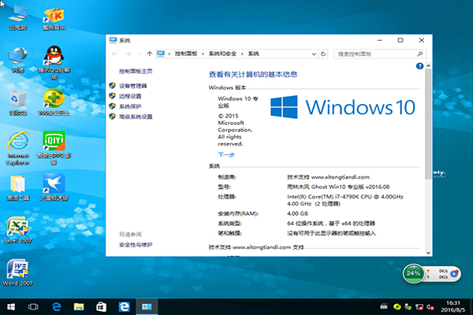473x315 pixels.
Task: Open the 360 tray icon
Action: 397,307
